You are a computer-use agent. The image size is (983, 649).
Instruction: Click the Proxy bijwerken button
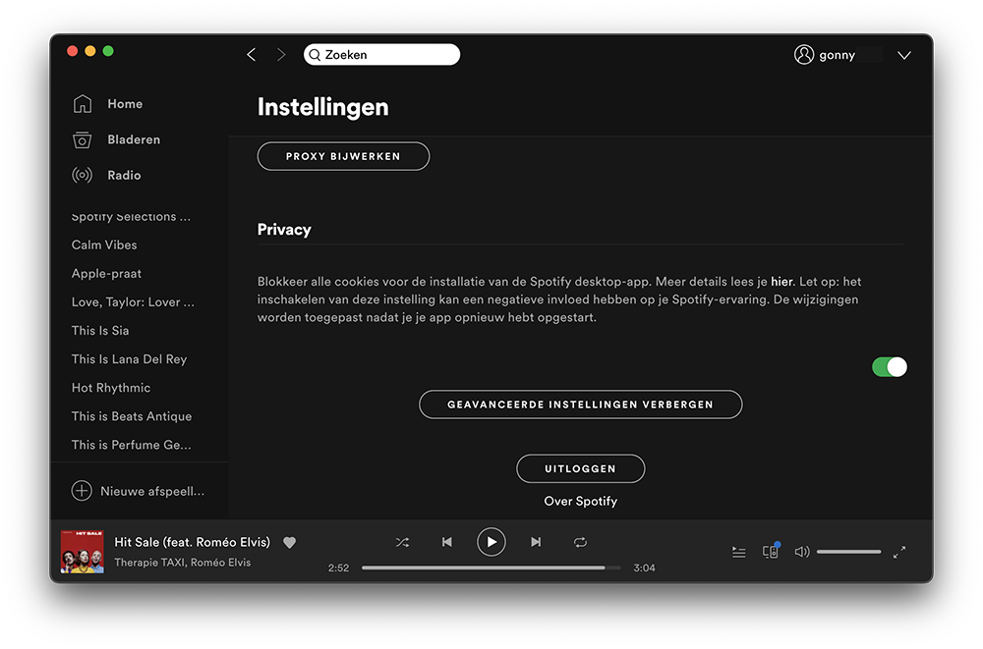(343, 157)
